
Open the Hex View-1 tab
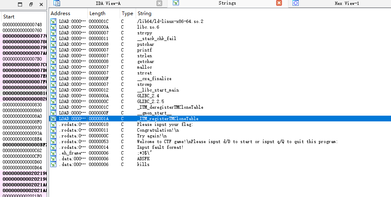click(x=347, y=3)
